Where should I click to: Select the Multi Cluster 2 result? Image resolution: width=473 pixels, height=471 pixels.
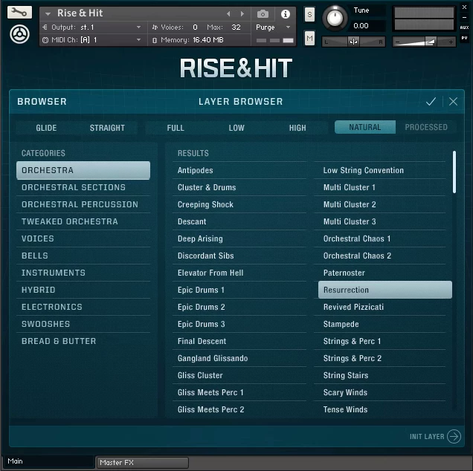pos(380,204)
